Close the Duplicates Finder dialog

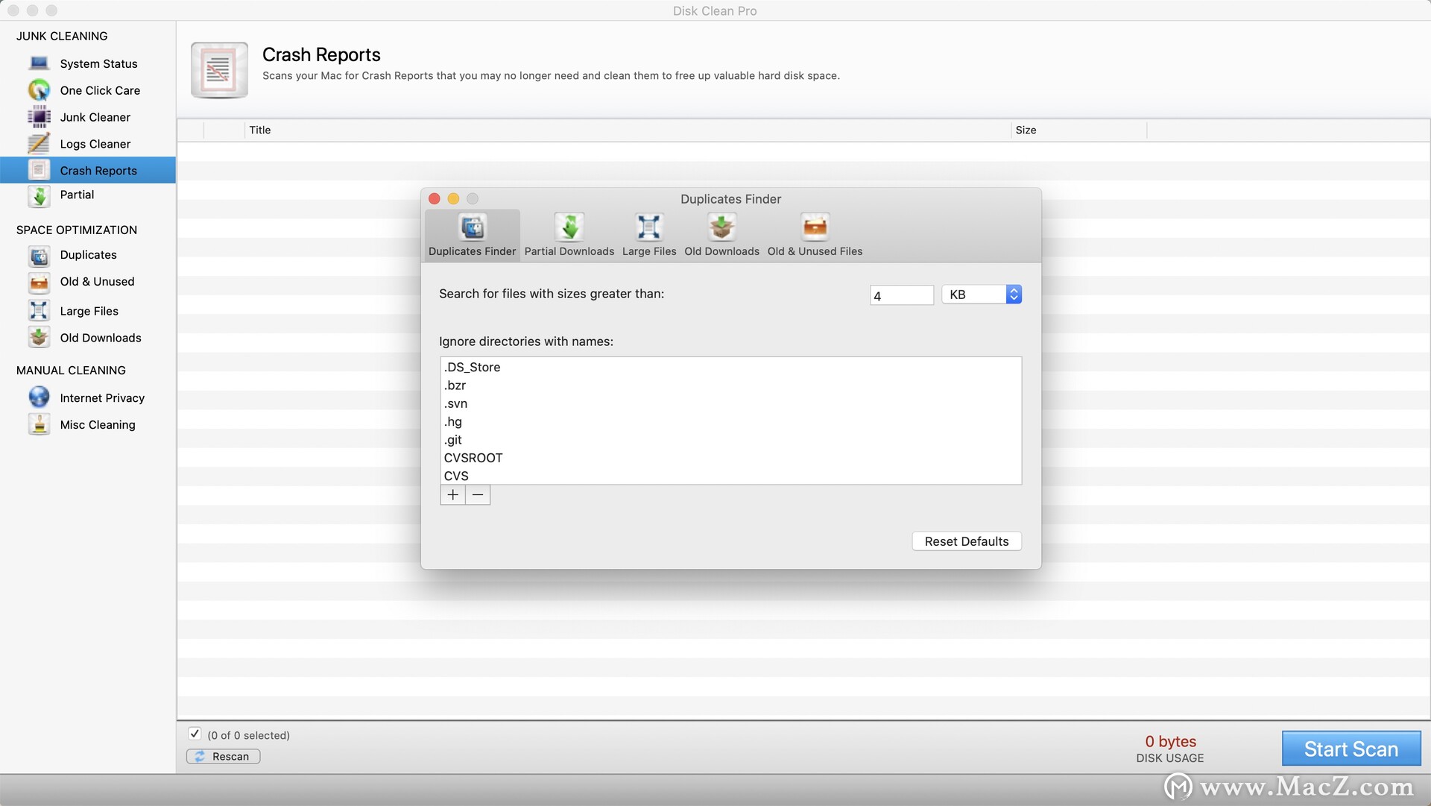tap(435, 199)
